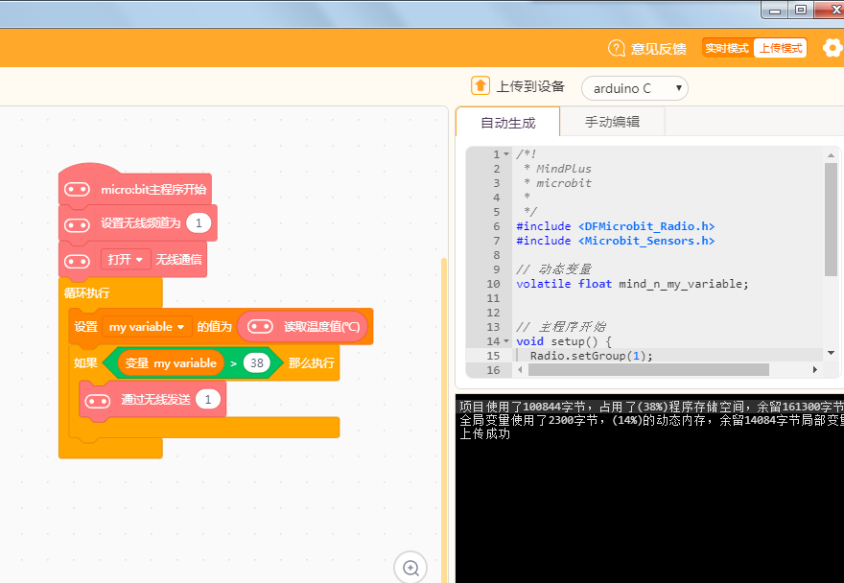
Task: Open the 打开 dropdown on wireless block
Action: pos(125,260)
